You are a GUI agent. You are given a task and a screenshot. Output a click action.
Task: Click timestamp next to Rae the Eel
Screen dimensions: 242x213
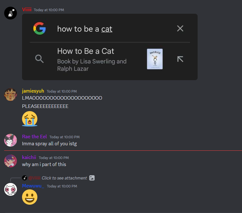pyautogui.click(x=64, y=137)
